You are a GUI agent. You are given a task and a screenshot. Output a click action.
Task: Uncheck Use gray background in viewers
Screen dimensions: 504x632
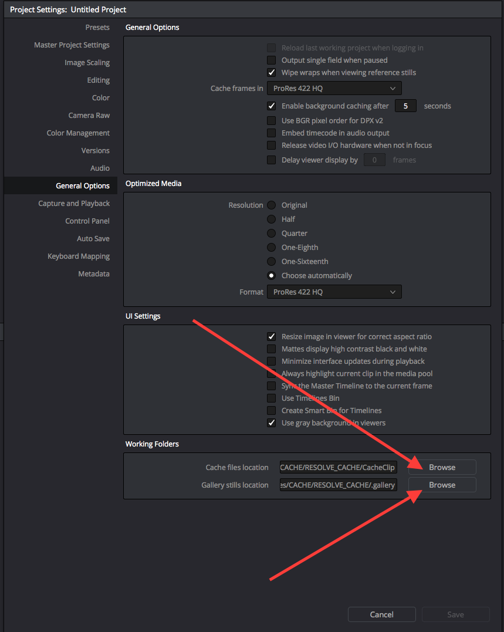click(272, 423)
